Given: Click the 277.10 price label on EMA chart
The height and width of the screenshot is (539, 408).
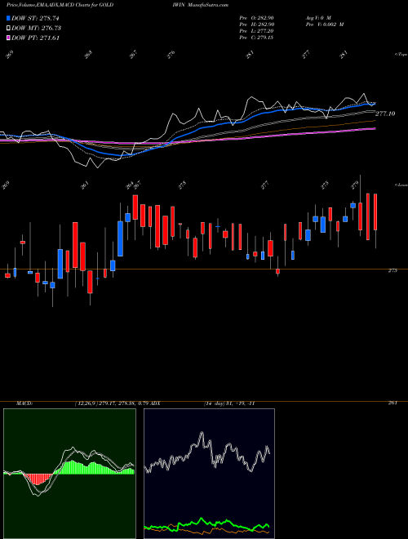Looking at the screenshot, I should (x=385, y=114).
